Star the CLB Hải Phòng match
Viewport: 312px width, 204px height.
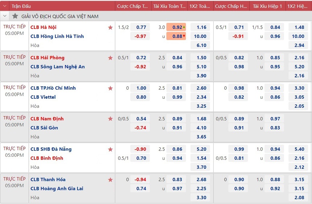tap(110, 58)
